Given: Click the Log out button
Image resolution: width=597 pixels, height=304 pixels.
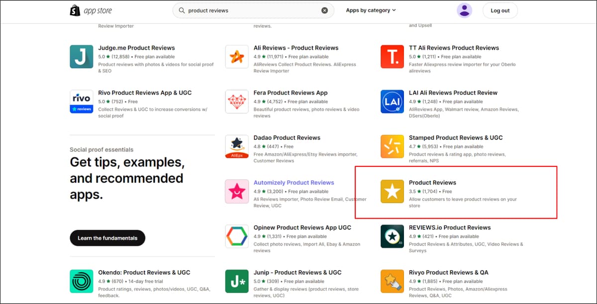Looking at the screenshot, I should point(500,10).
